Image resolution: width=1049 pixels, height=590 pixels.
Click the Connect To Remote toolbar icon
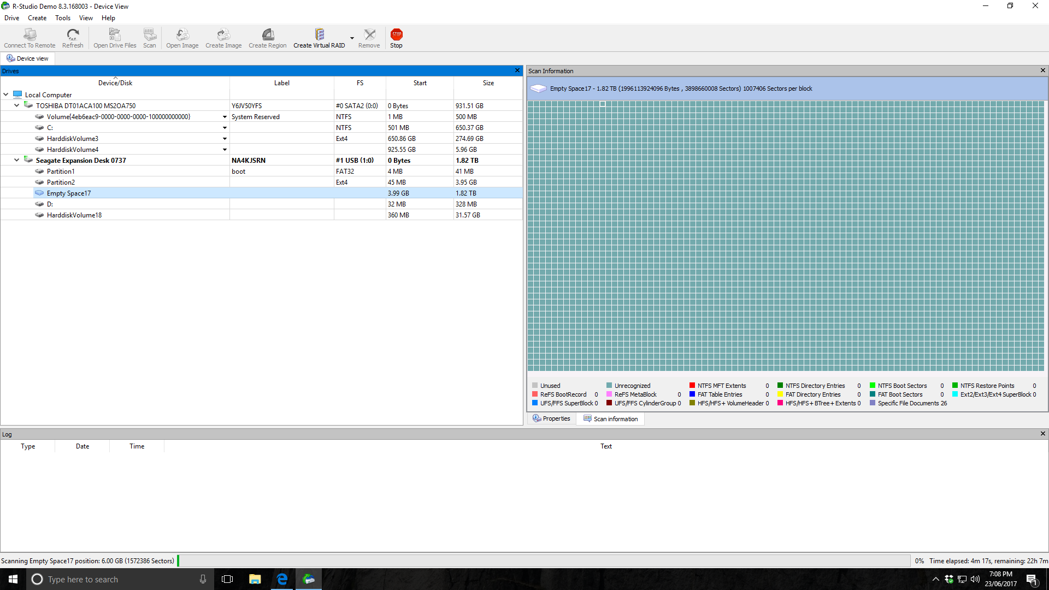tap(30, 38)
